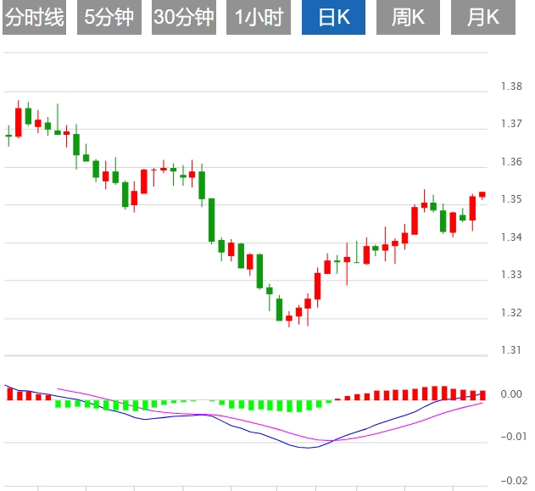Click the 1.36 price axis label
The image size is (535, 491).
click(511, 162)
